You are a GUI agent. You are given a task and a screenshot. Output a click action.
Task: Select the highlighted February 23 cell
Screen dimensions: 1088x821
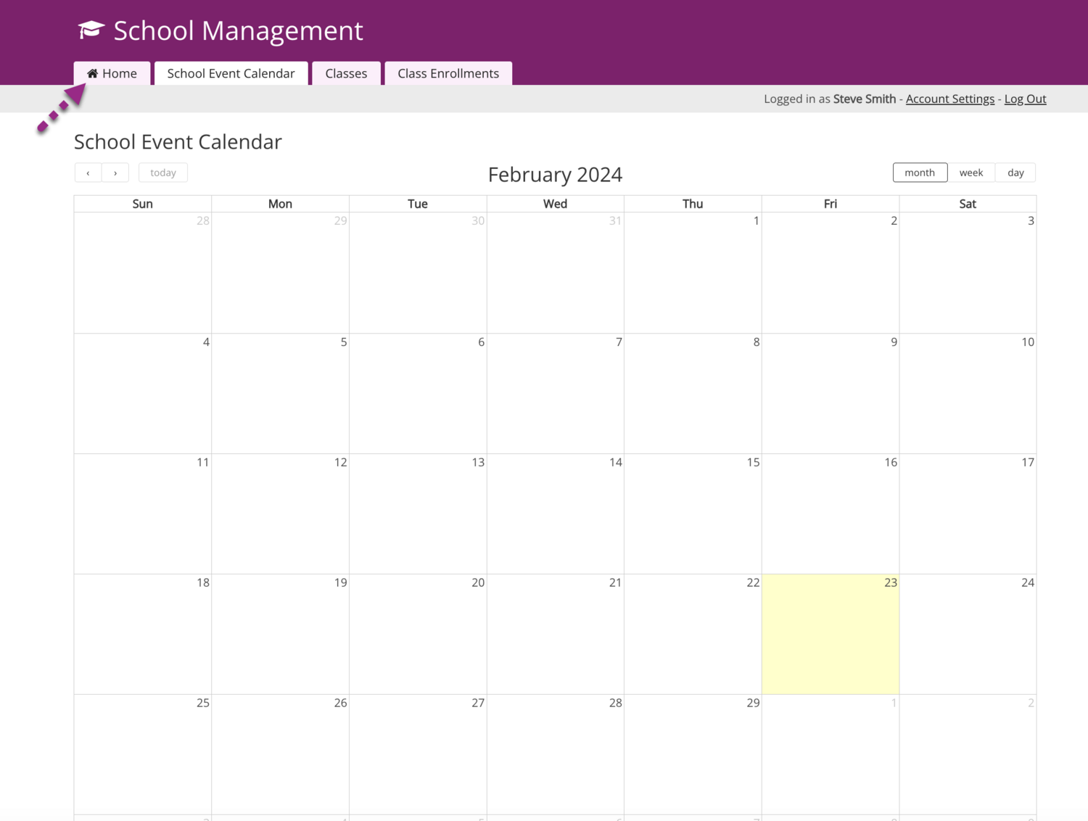click(830, 635)
